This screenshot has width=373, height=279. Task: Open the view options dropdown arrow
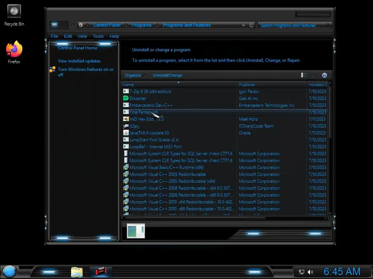pos(313,76)
